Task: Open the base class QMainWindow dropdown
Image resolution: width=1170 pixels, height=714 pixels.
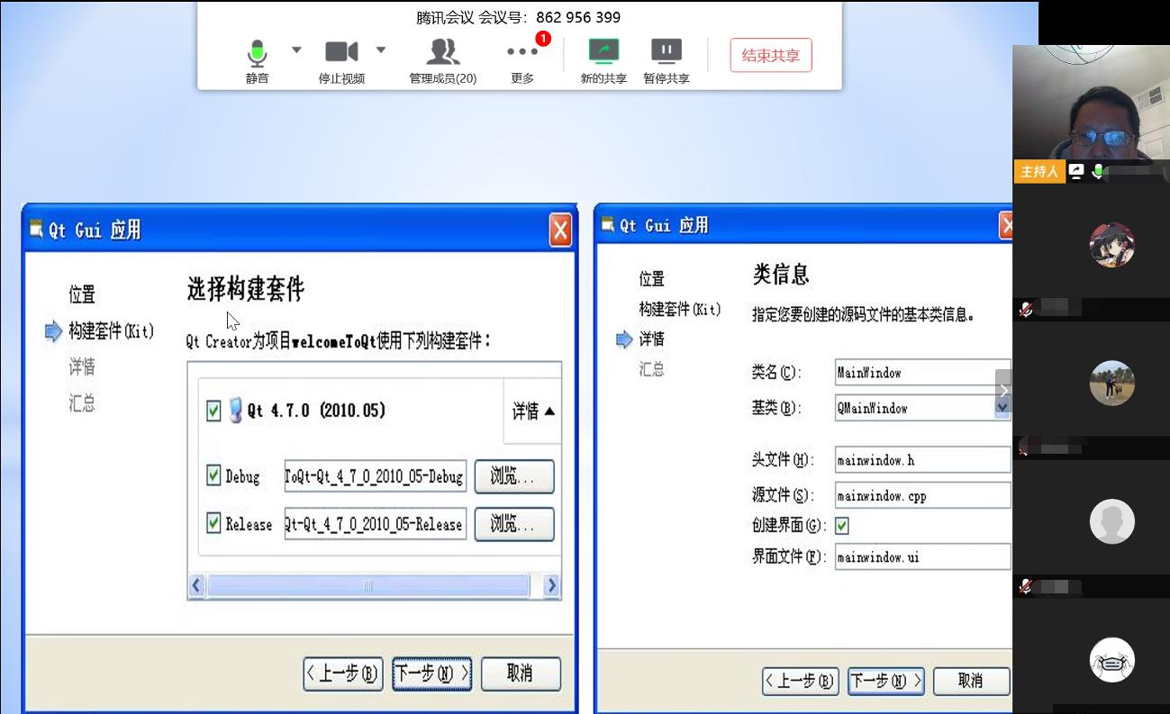Action: pos(1002,408)
